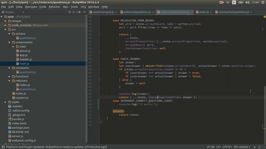Open the Refactor menu

(54, 7)
